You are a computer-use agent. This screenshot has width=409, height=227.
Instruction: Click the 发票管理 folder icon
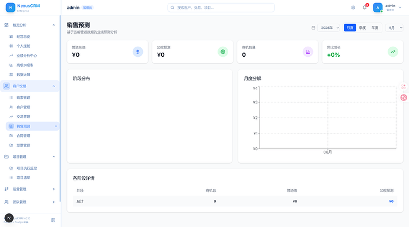[11, 145]
